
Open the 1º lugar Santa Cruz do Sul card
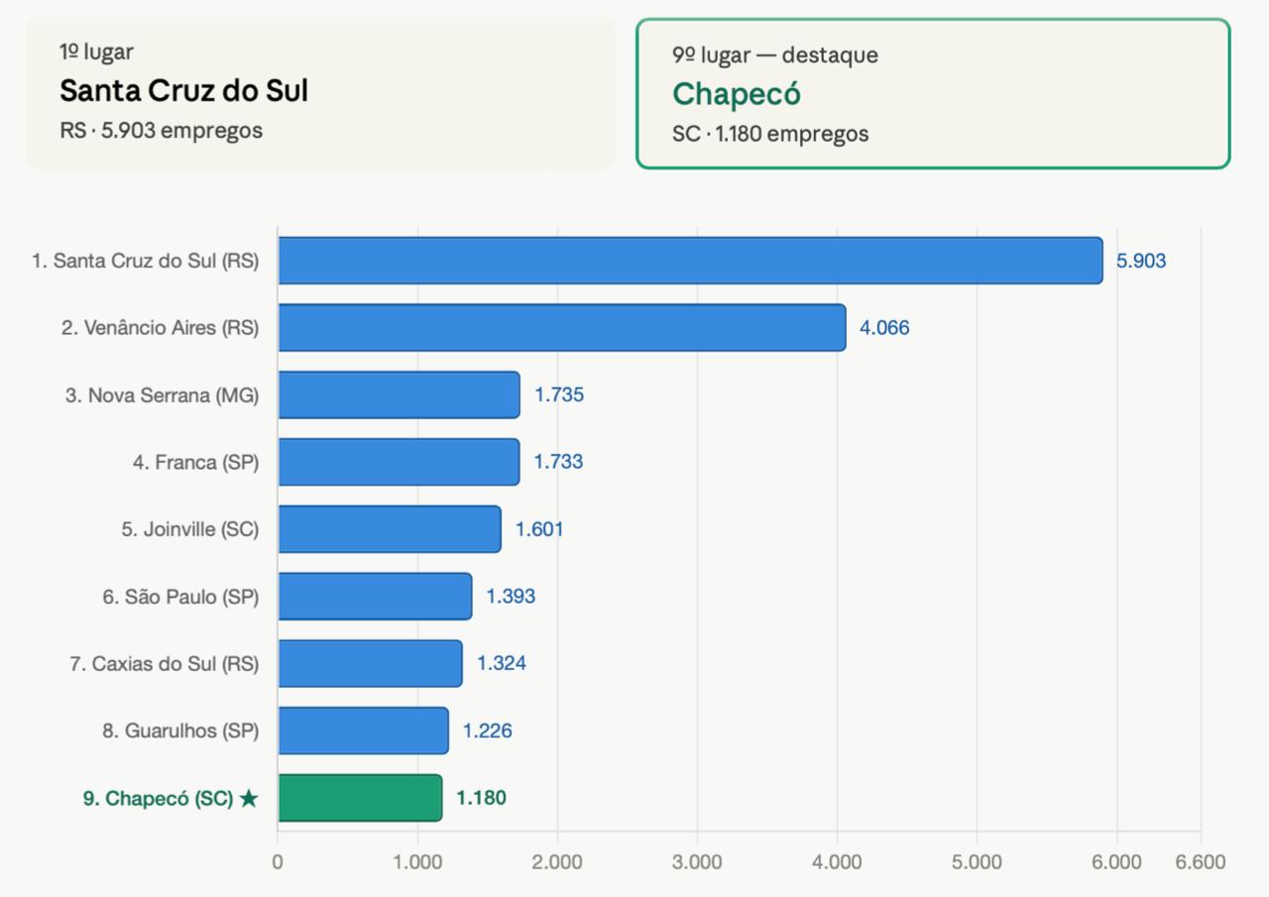(321, 93)
